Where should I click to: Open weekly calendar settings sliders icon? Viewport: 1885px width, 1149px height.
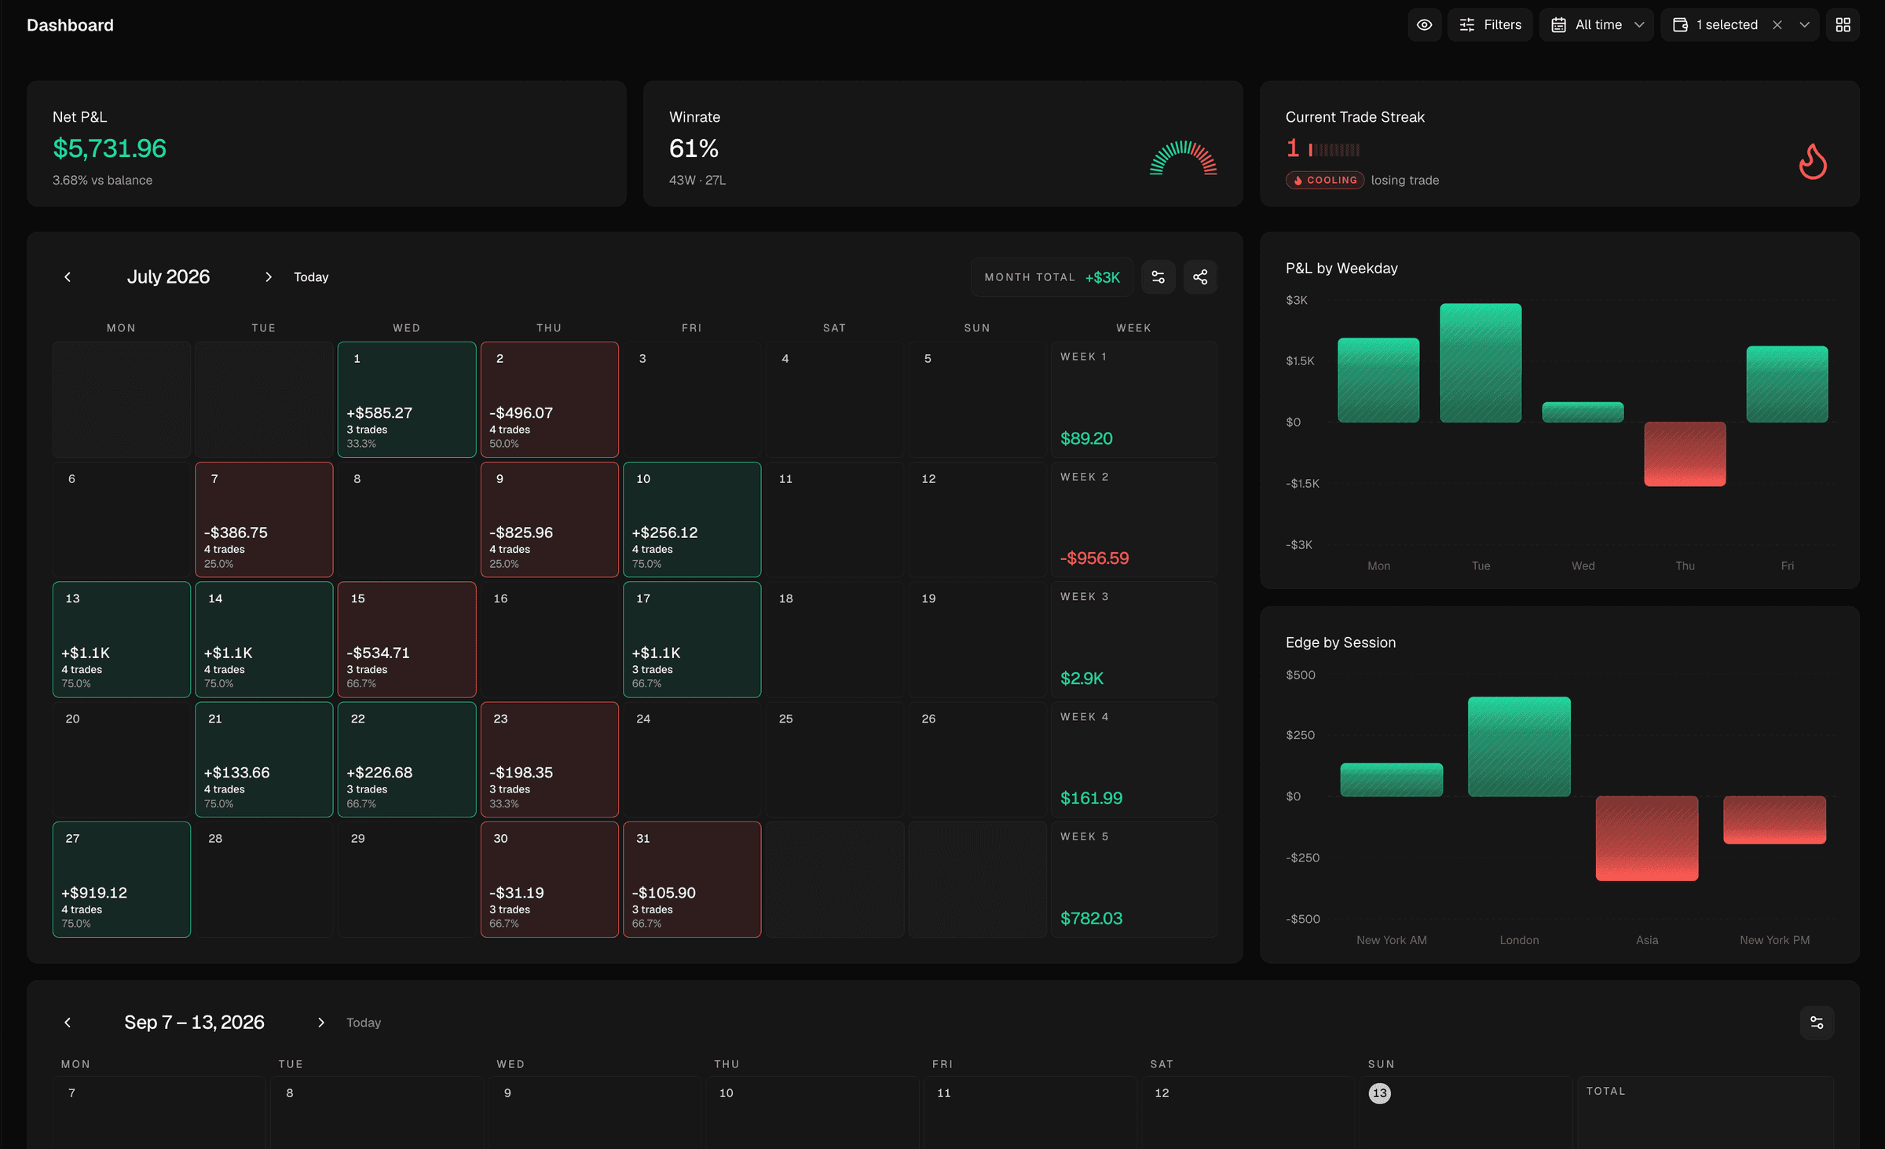click(1817, 1022)
